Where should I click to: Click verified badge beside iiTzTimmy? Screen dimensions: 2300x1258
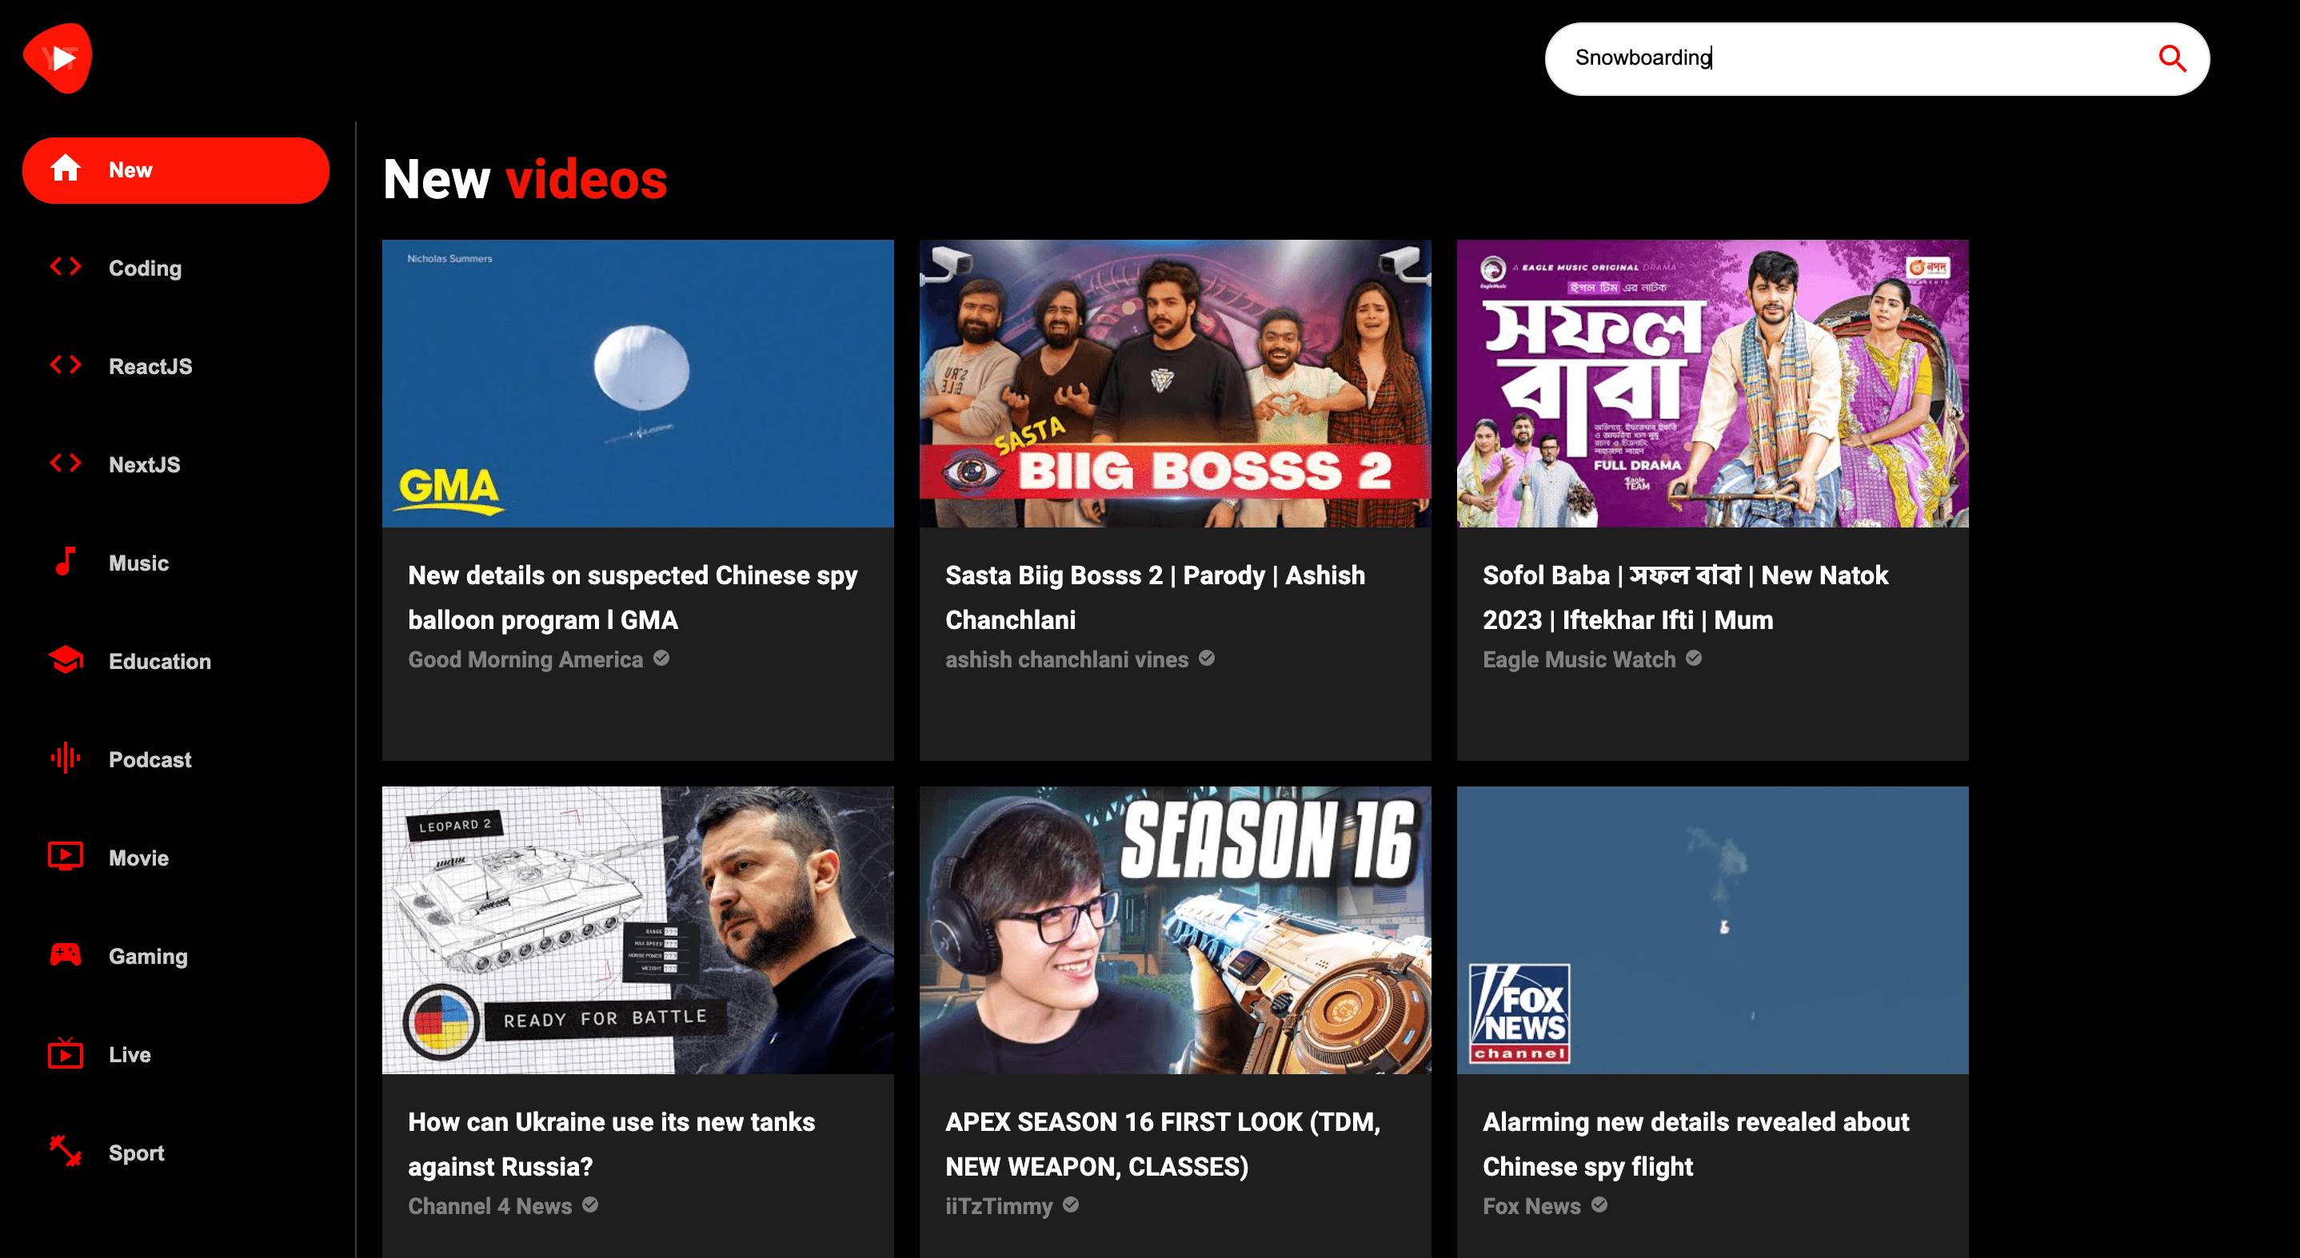1072,1204
